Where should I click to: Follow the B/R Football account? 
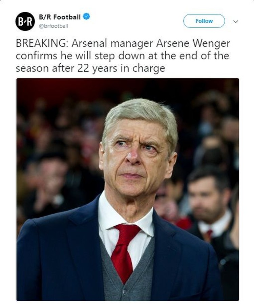pyautogui.click(x=204, y=21)
